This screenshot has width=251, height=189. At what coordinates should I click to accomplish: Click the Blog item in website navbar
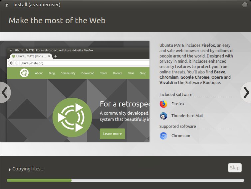click(52, 73)
